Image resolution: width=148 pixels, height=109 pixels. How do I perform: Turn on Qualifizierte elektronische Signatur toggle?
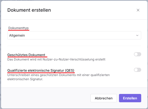138,70
